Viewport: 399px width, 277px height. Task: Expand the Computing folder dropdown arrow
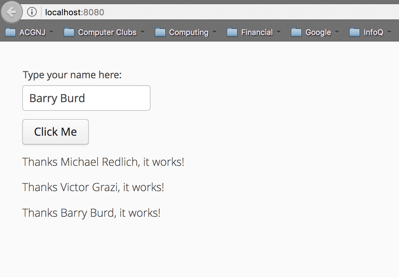coord(214,32)
